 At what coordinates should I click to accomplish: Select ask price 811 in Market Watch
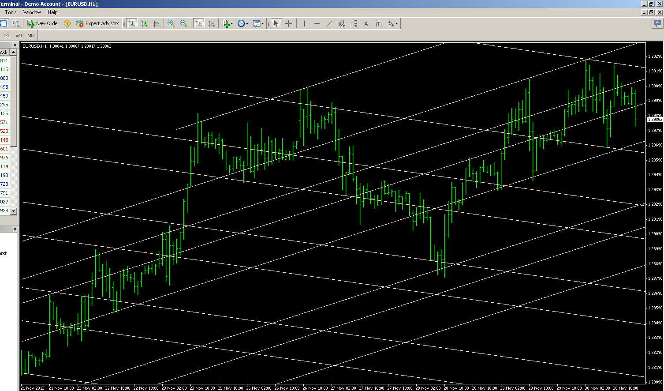[4, 60]
